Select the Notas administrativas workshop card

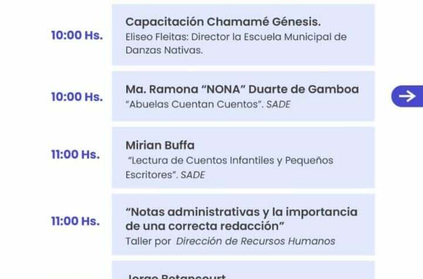(x=243, y=224)
